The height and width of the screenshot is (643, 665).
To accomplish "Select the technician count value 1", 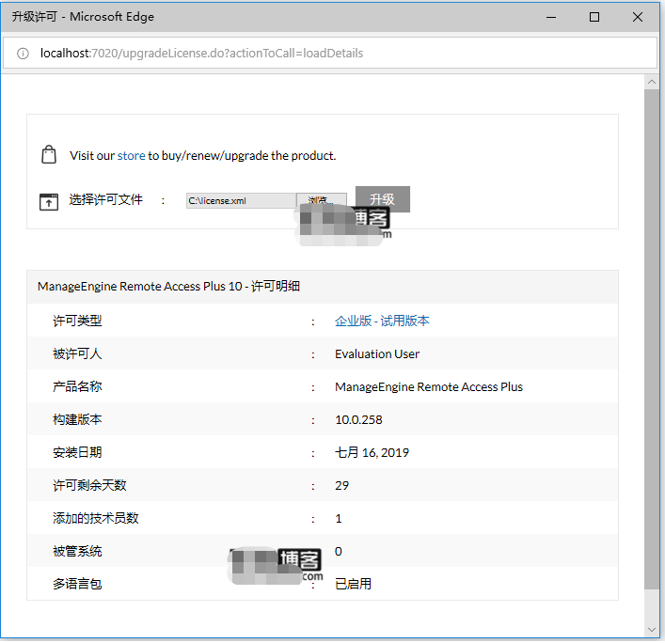I will tap(338, 519).
